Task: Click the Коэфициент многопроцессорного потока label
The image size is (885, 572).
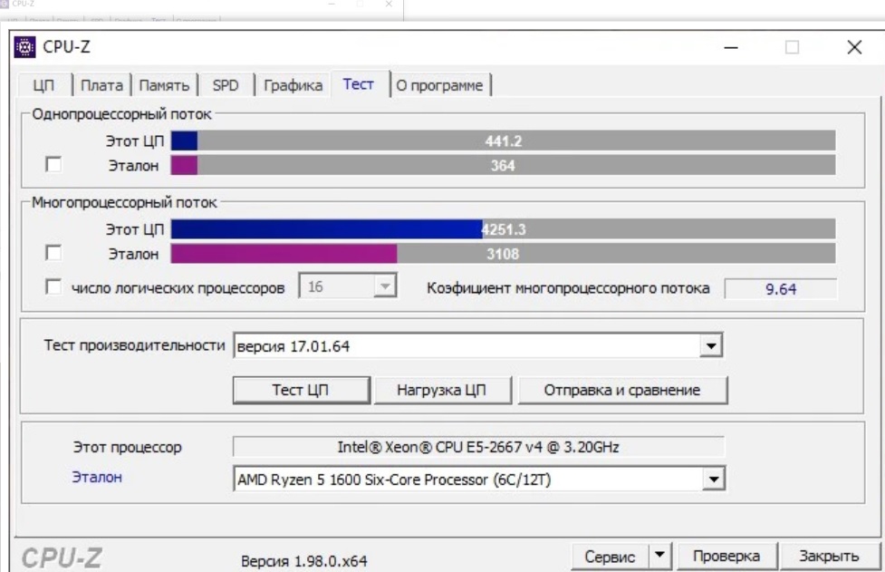Action: point(568,288)
